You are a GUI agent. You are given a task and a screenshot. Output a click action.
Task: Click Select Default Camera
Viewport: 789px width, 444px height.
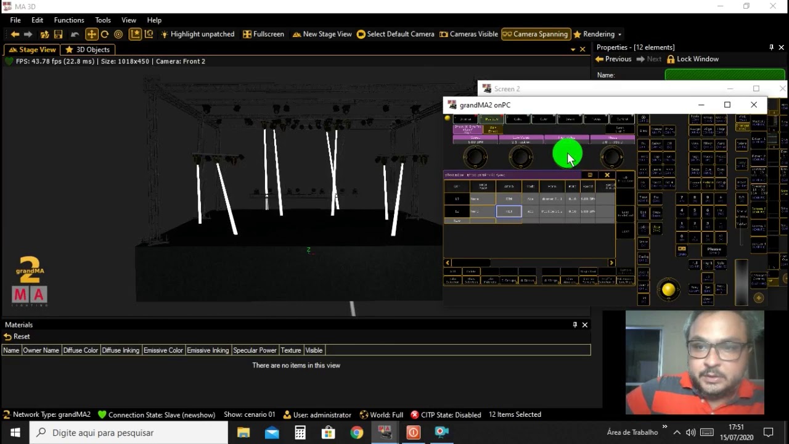click(395, 35)
